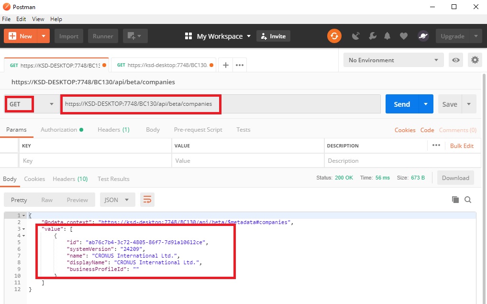487x304 pixels.
Task: Click the heart icon in header
Action: [403, 36]
